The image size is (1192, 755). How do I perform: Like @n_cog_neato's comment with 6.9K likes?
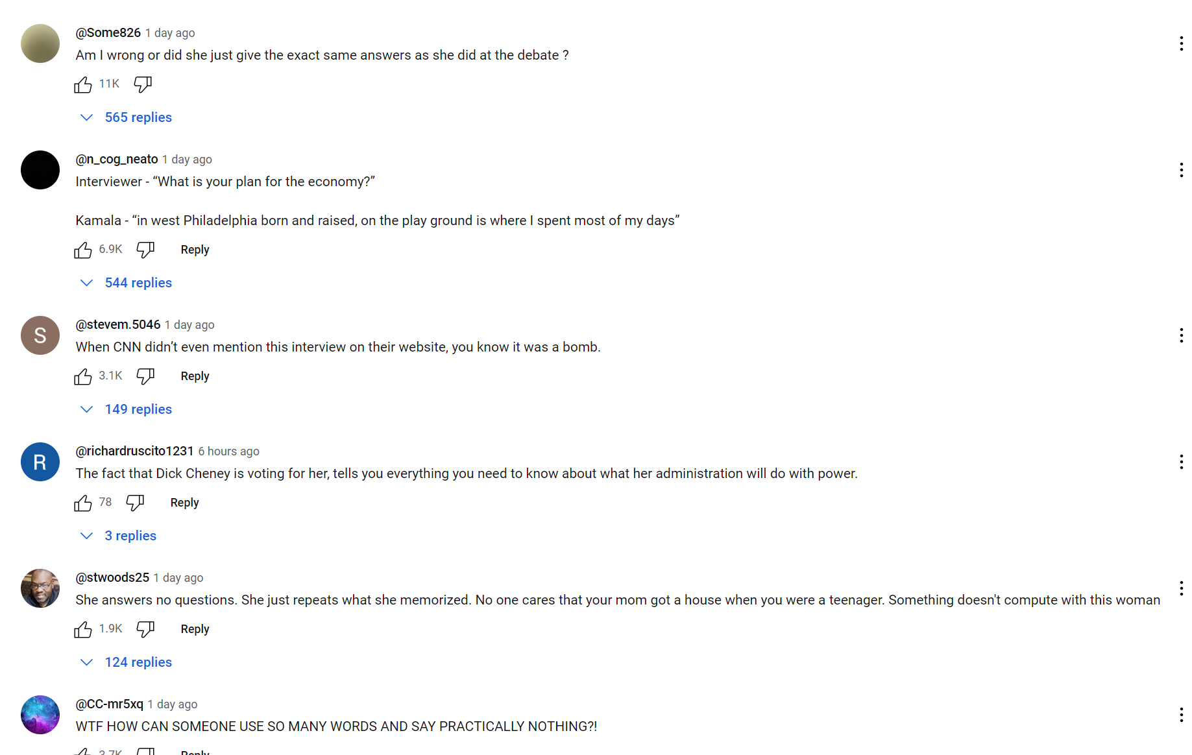coord(83,250)
